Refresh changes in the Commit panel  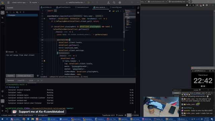7,12
